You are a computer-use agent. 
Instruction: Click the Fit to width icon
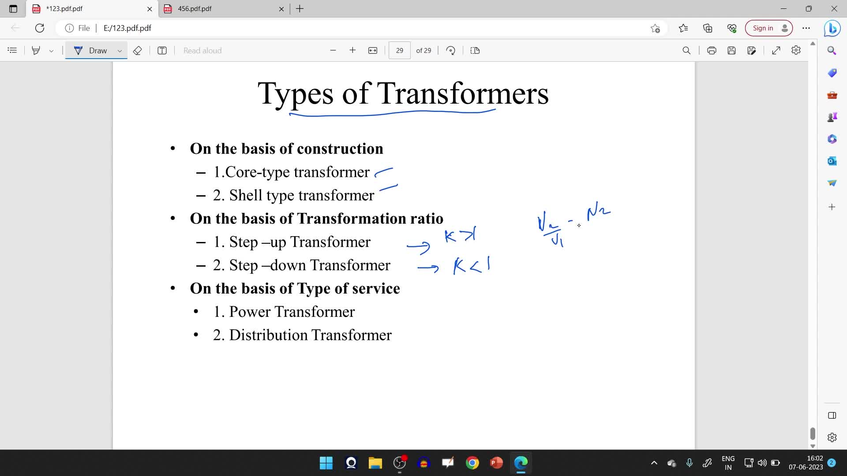point(373,51)
